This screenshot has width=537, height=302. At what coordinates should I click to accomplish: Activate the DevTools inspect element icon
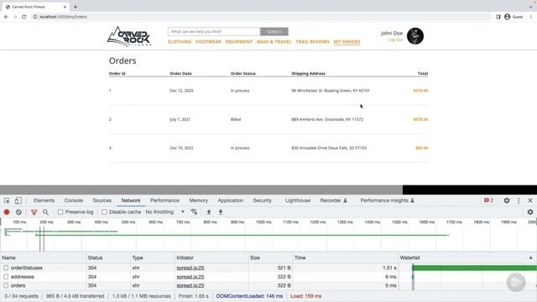[7, 200]
